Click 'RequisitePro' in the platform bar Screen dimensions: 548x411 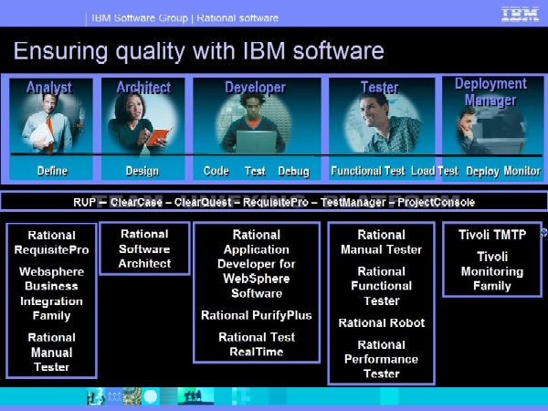tap(276, 203)
